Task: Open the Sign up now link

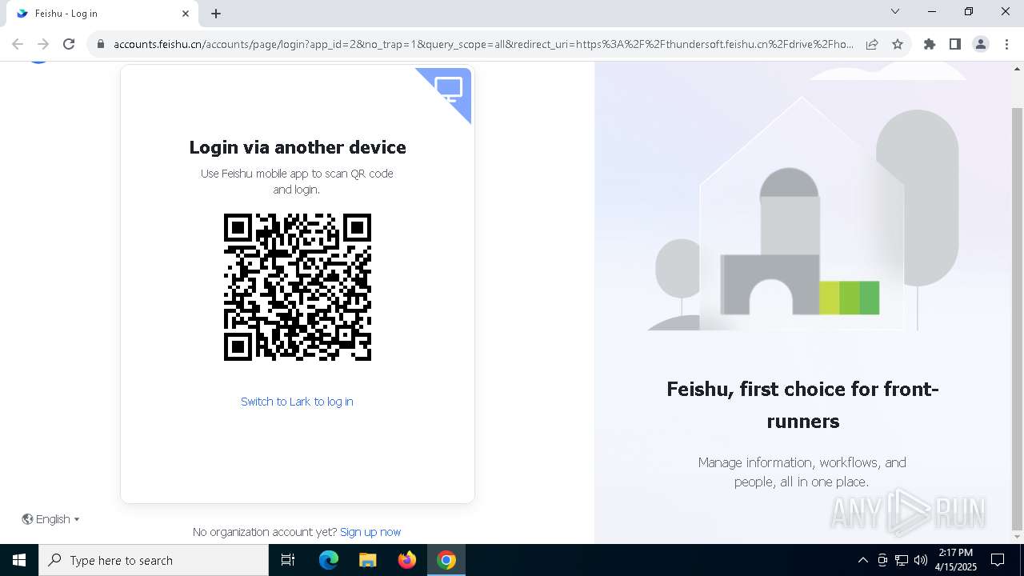Action: pyautogui.click(x=370, y=532)
